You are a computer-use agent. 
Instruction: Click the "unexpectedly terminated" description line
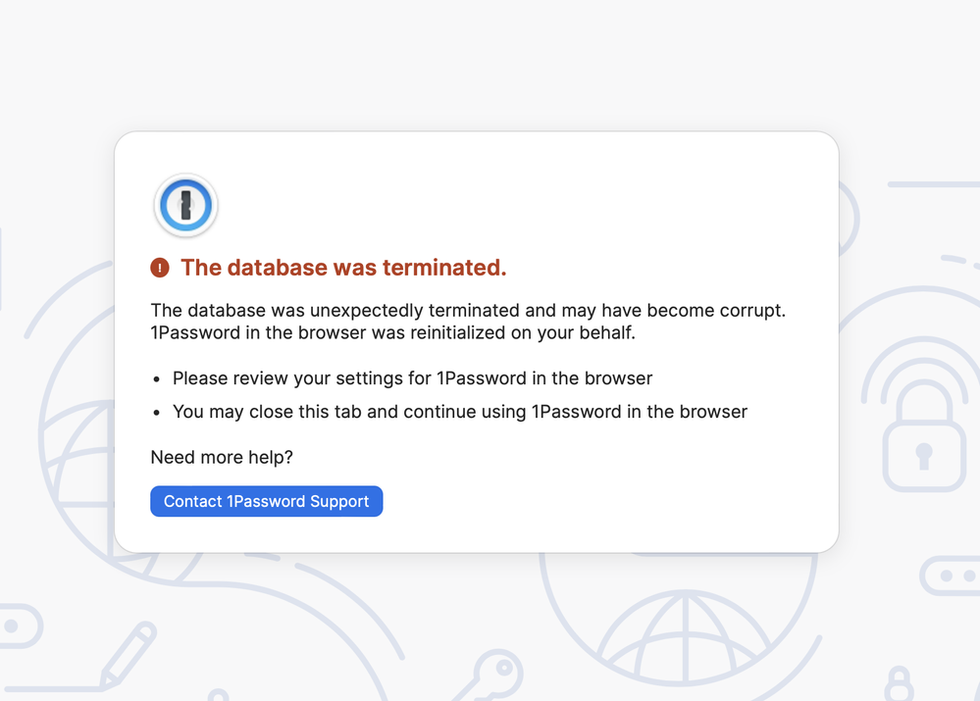[x=468, y=311]
